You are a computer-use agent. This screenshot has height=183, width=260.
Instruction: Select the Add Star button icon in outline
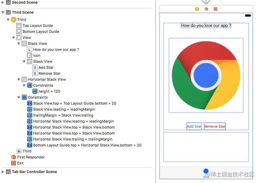34,67
